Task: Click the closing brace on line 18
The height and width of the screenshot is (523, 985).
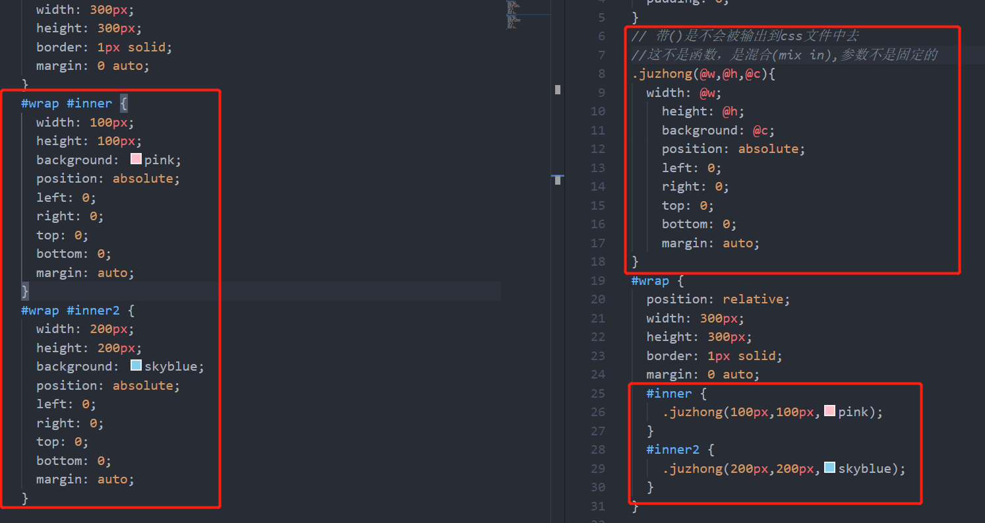Action: [x=635, y=262]
